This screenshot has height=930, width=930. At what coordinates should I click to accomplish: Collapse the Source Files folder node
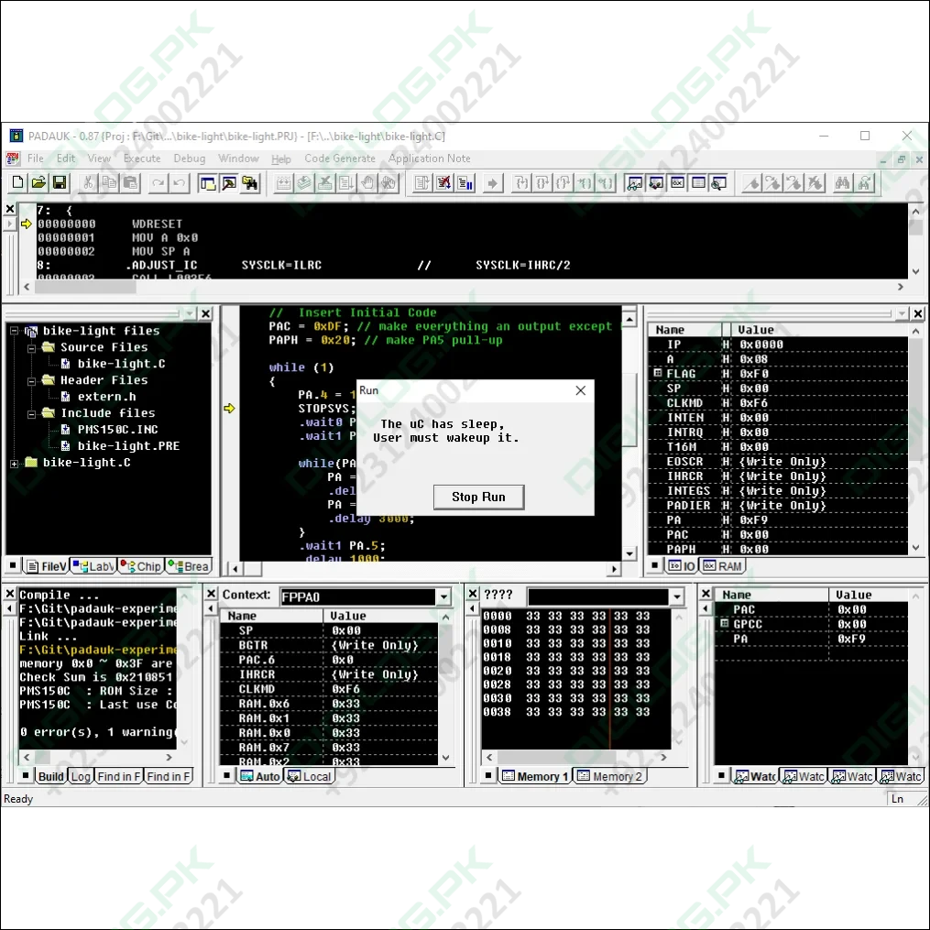click(30, 347)
